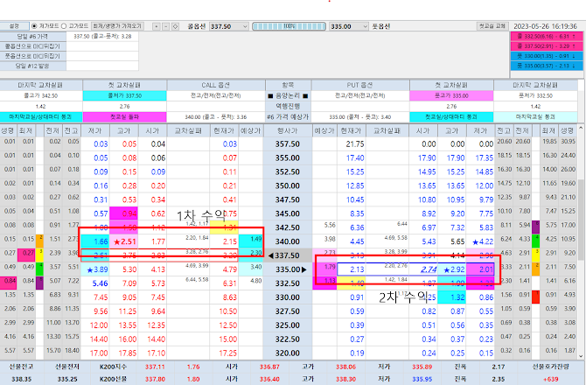Screen dimensions: 586x385
Task: Click the cyan 1.66 call low cell
Action: pos(95,241)
